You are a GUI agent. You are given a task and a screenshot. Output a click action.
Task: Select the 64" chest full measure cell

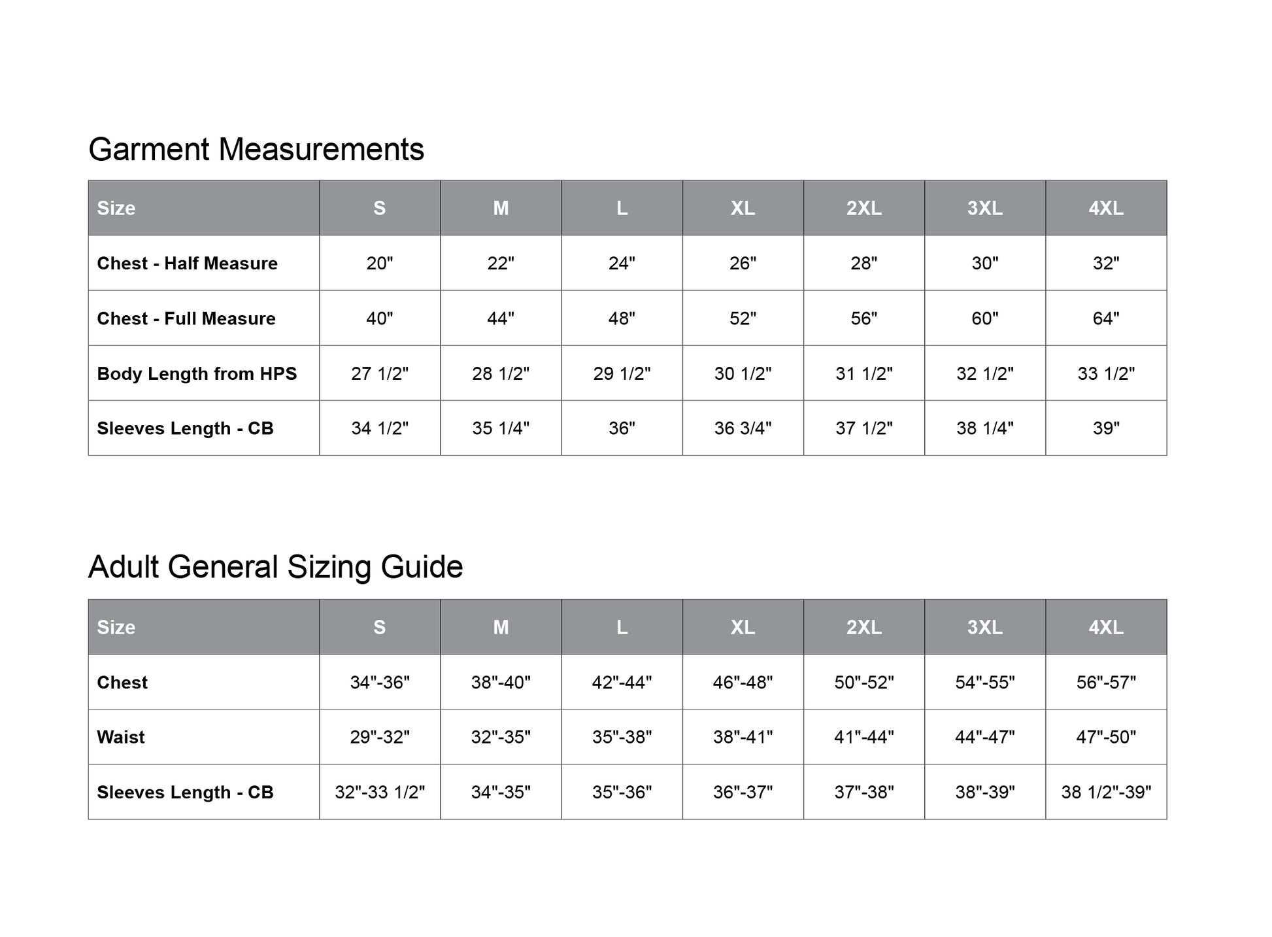click(1106, 318)
